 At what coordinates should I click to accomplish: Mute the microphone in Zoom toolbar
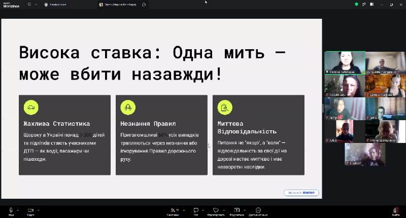(11, 210)
